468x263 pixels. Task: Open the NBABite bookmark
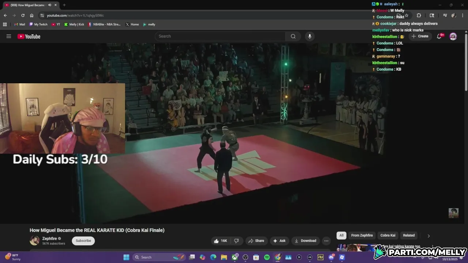(104, 24)
